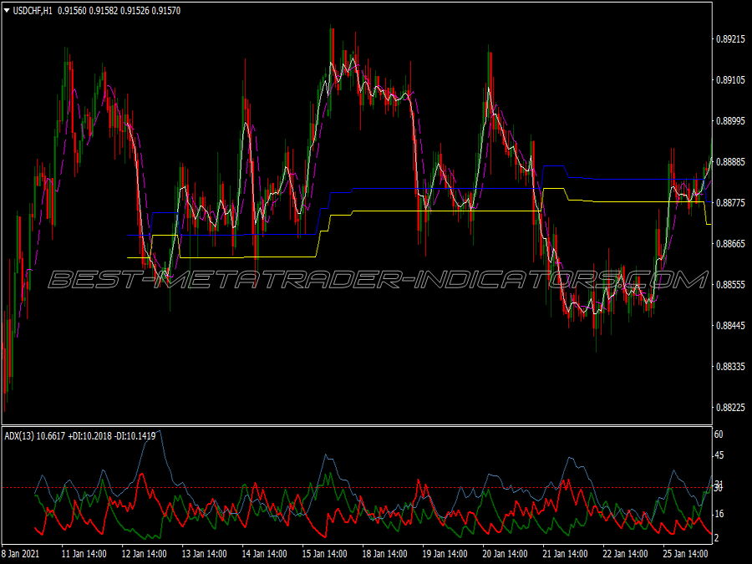
Task: Click the 0.88225 price axis label
Action: click(730, 408)
